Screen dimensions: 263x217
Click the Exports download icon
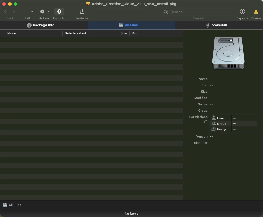coord(242,12)
